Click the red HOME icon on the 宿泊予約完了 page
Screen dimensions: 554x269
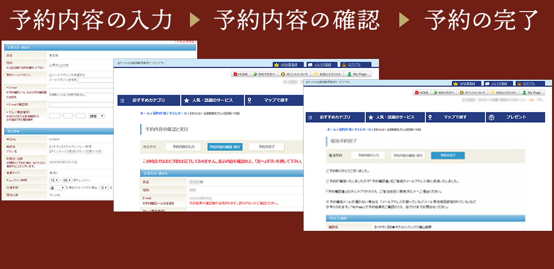tap(416, 92)
